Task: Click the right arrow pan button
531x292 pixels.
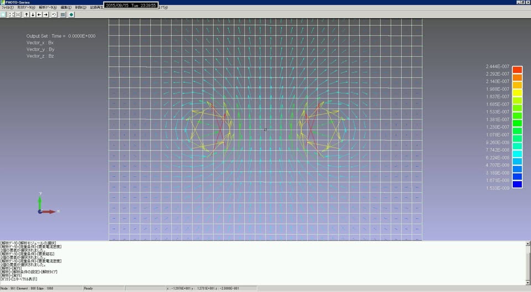Action: tap(46, 14)
